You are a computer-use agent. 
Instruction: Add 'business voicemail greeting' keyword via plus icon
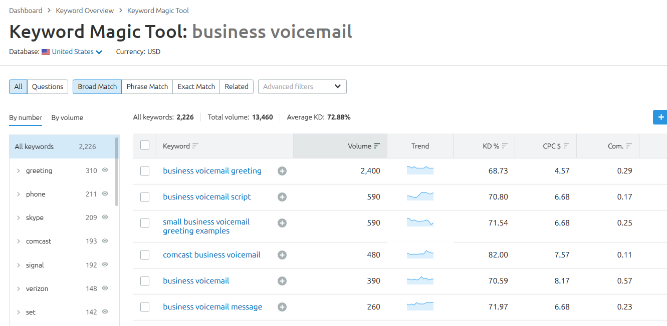[x=282, y=171]
